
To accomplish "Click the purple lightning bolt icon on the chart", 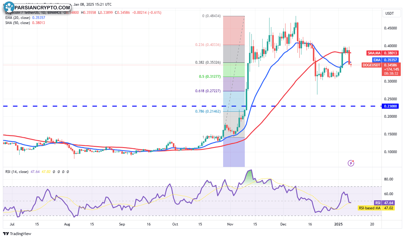I will pos(351,163).
